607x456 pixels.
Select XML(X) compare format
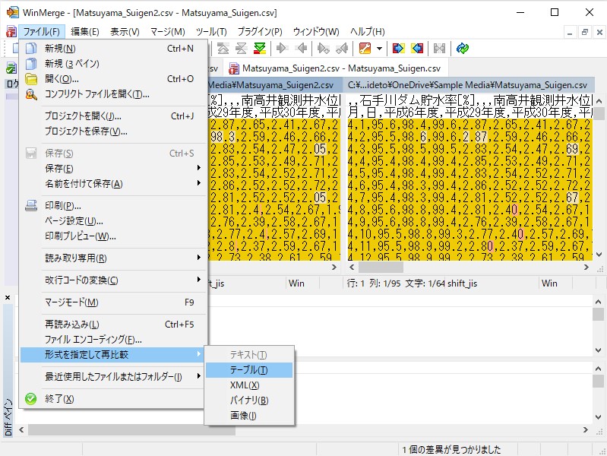pos(249,385)
